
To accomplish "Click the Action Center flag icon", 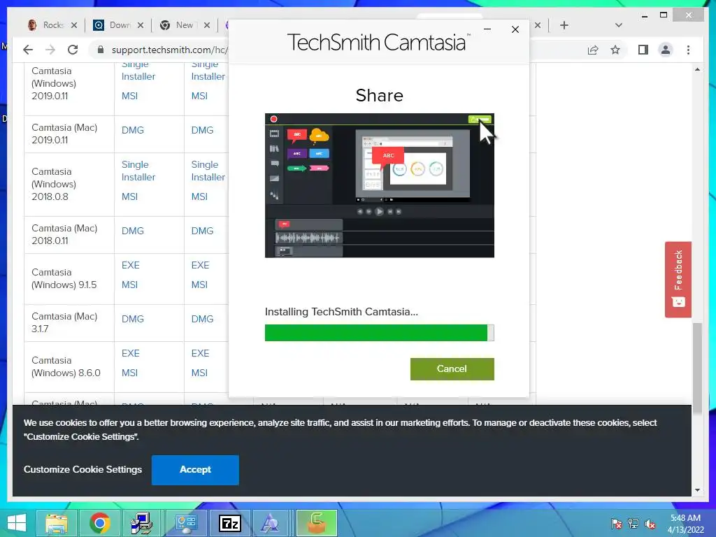I will (x=617, y=524).
